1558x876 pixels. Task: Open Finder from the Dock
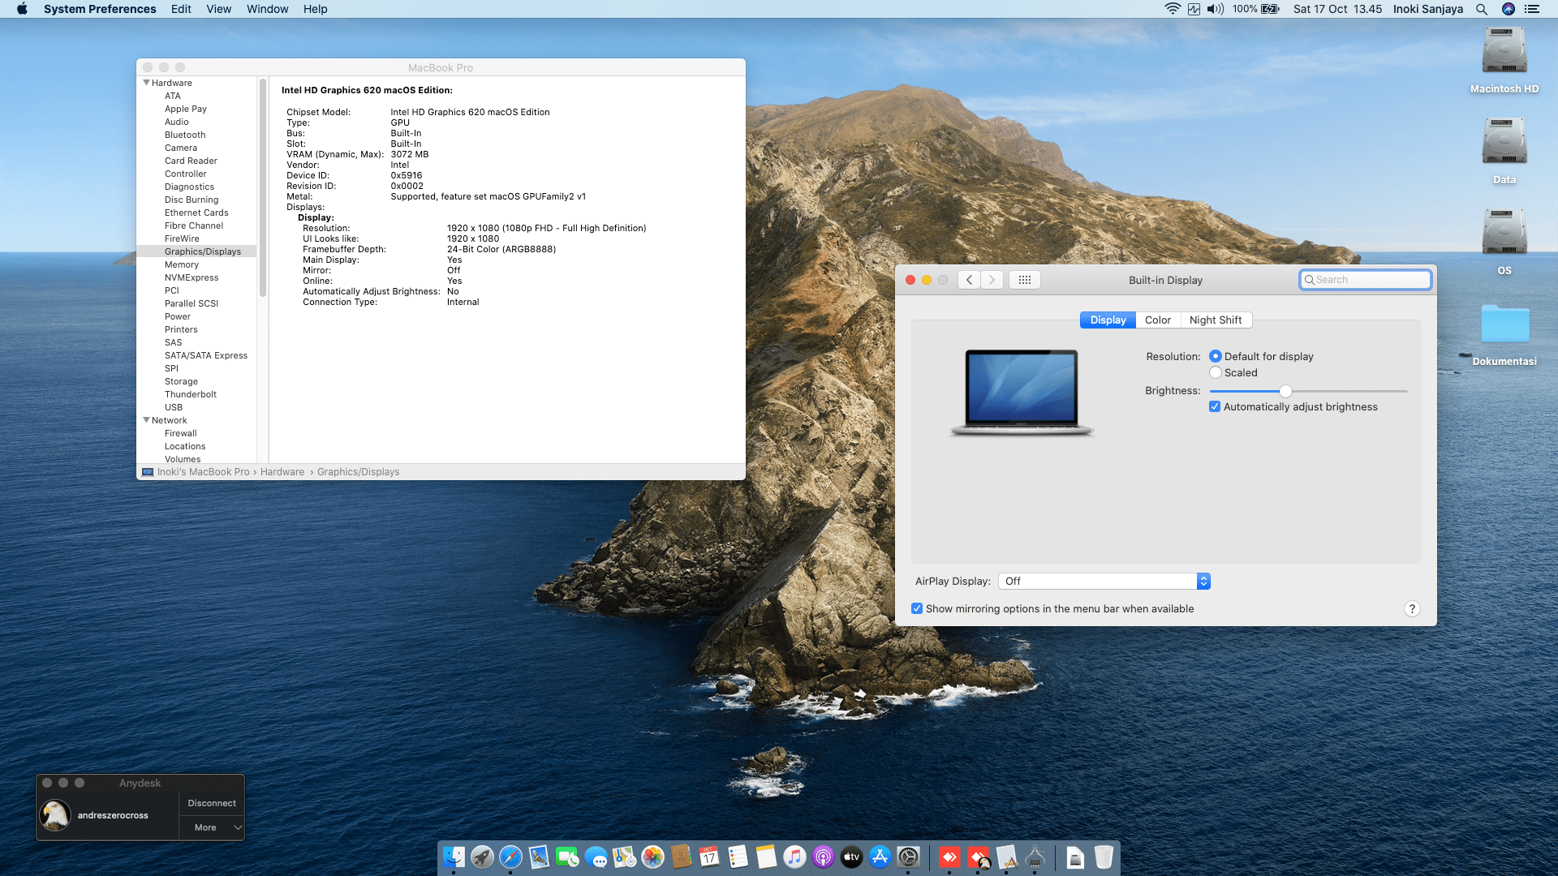(454, 857)
